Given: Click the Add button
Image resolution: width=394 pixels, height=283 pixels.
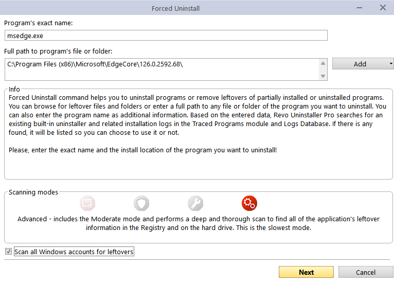Looking at the screenshot, I should (x=360, y=64).
